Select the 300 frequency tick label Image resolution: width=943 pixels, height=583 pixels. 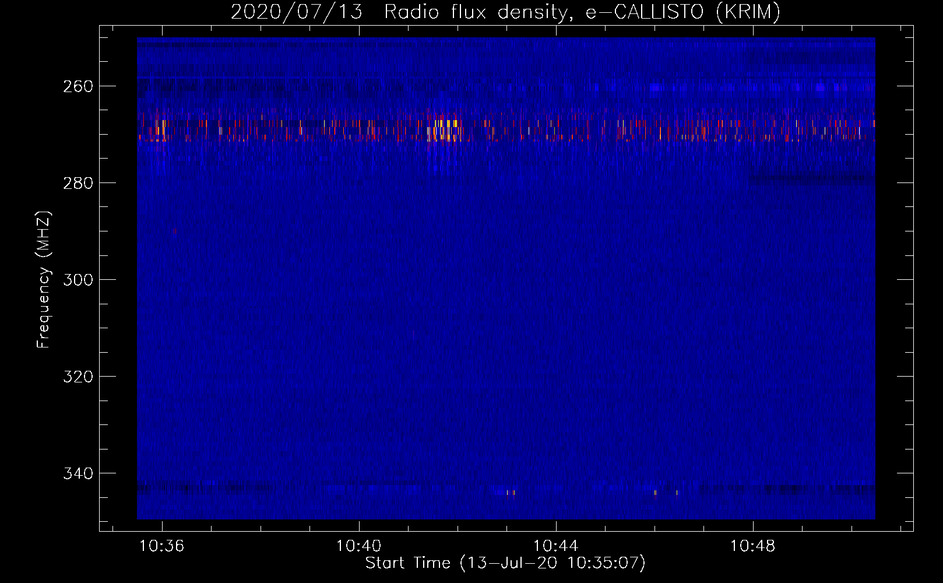[x=78, y=280]
